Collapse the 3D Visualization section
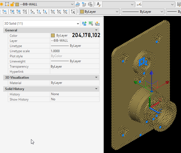181x153 pixels. (x=96, y=77)
